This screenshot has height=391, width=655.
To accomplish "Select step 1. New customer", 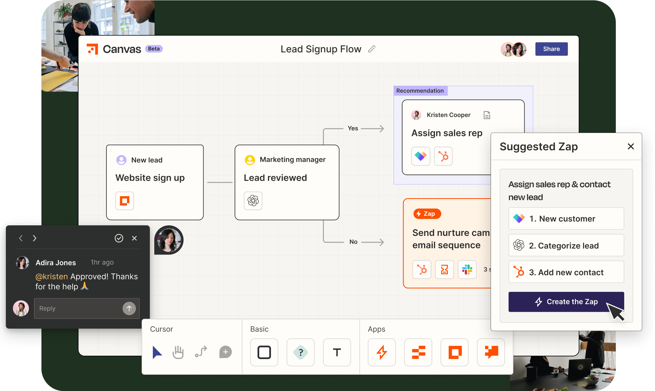I will click(x=566, y=219).
